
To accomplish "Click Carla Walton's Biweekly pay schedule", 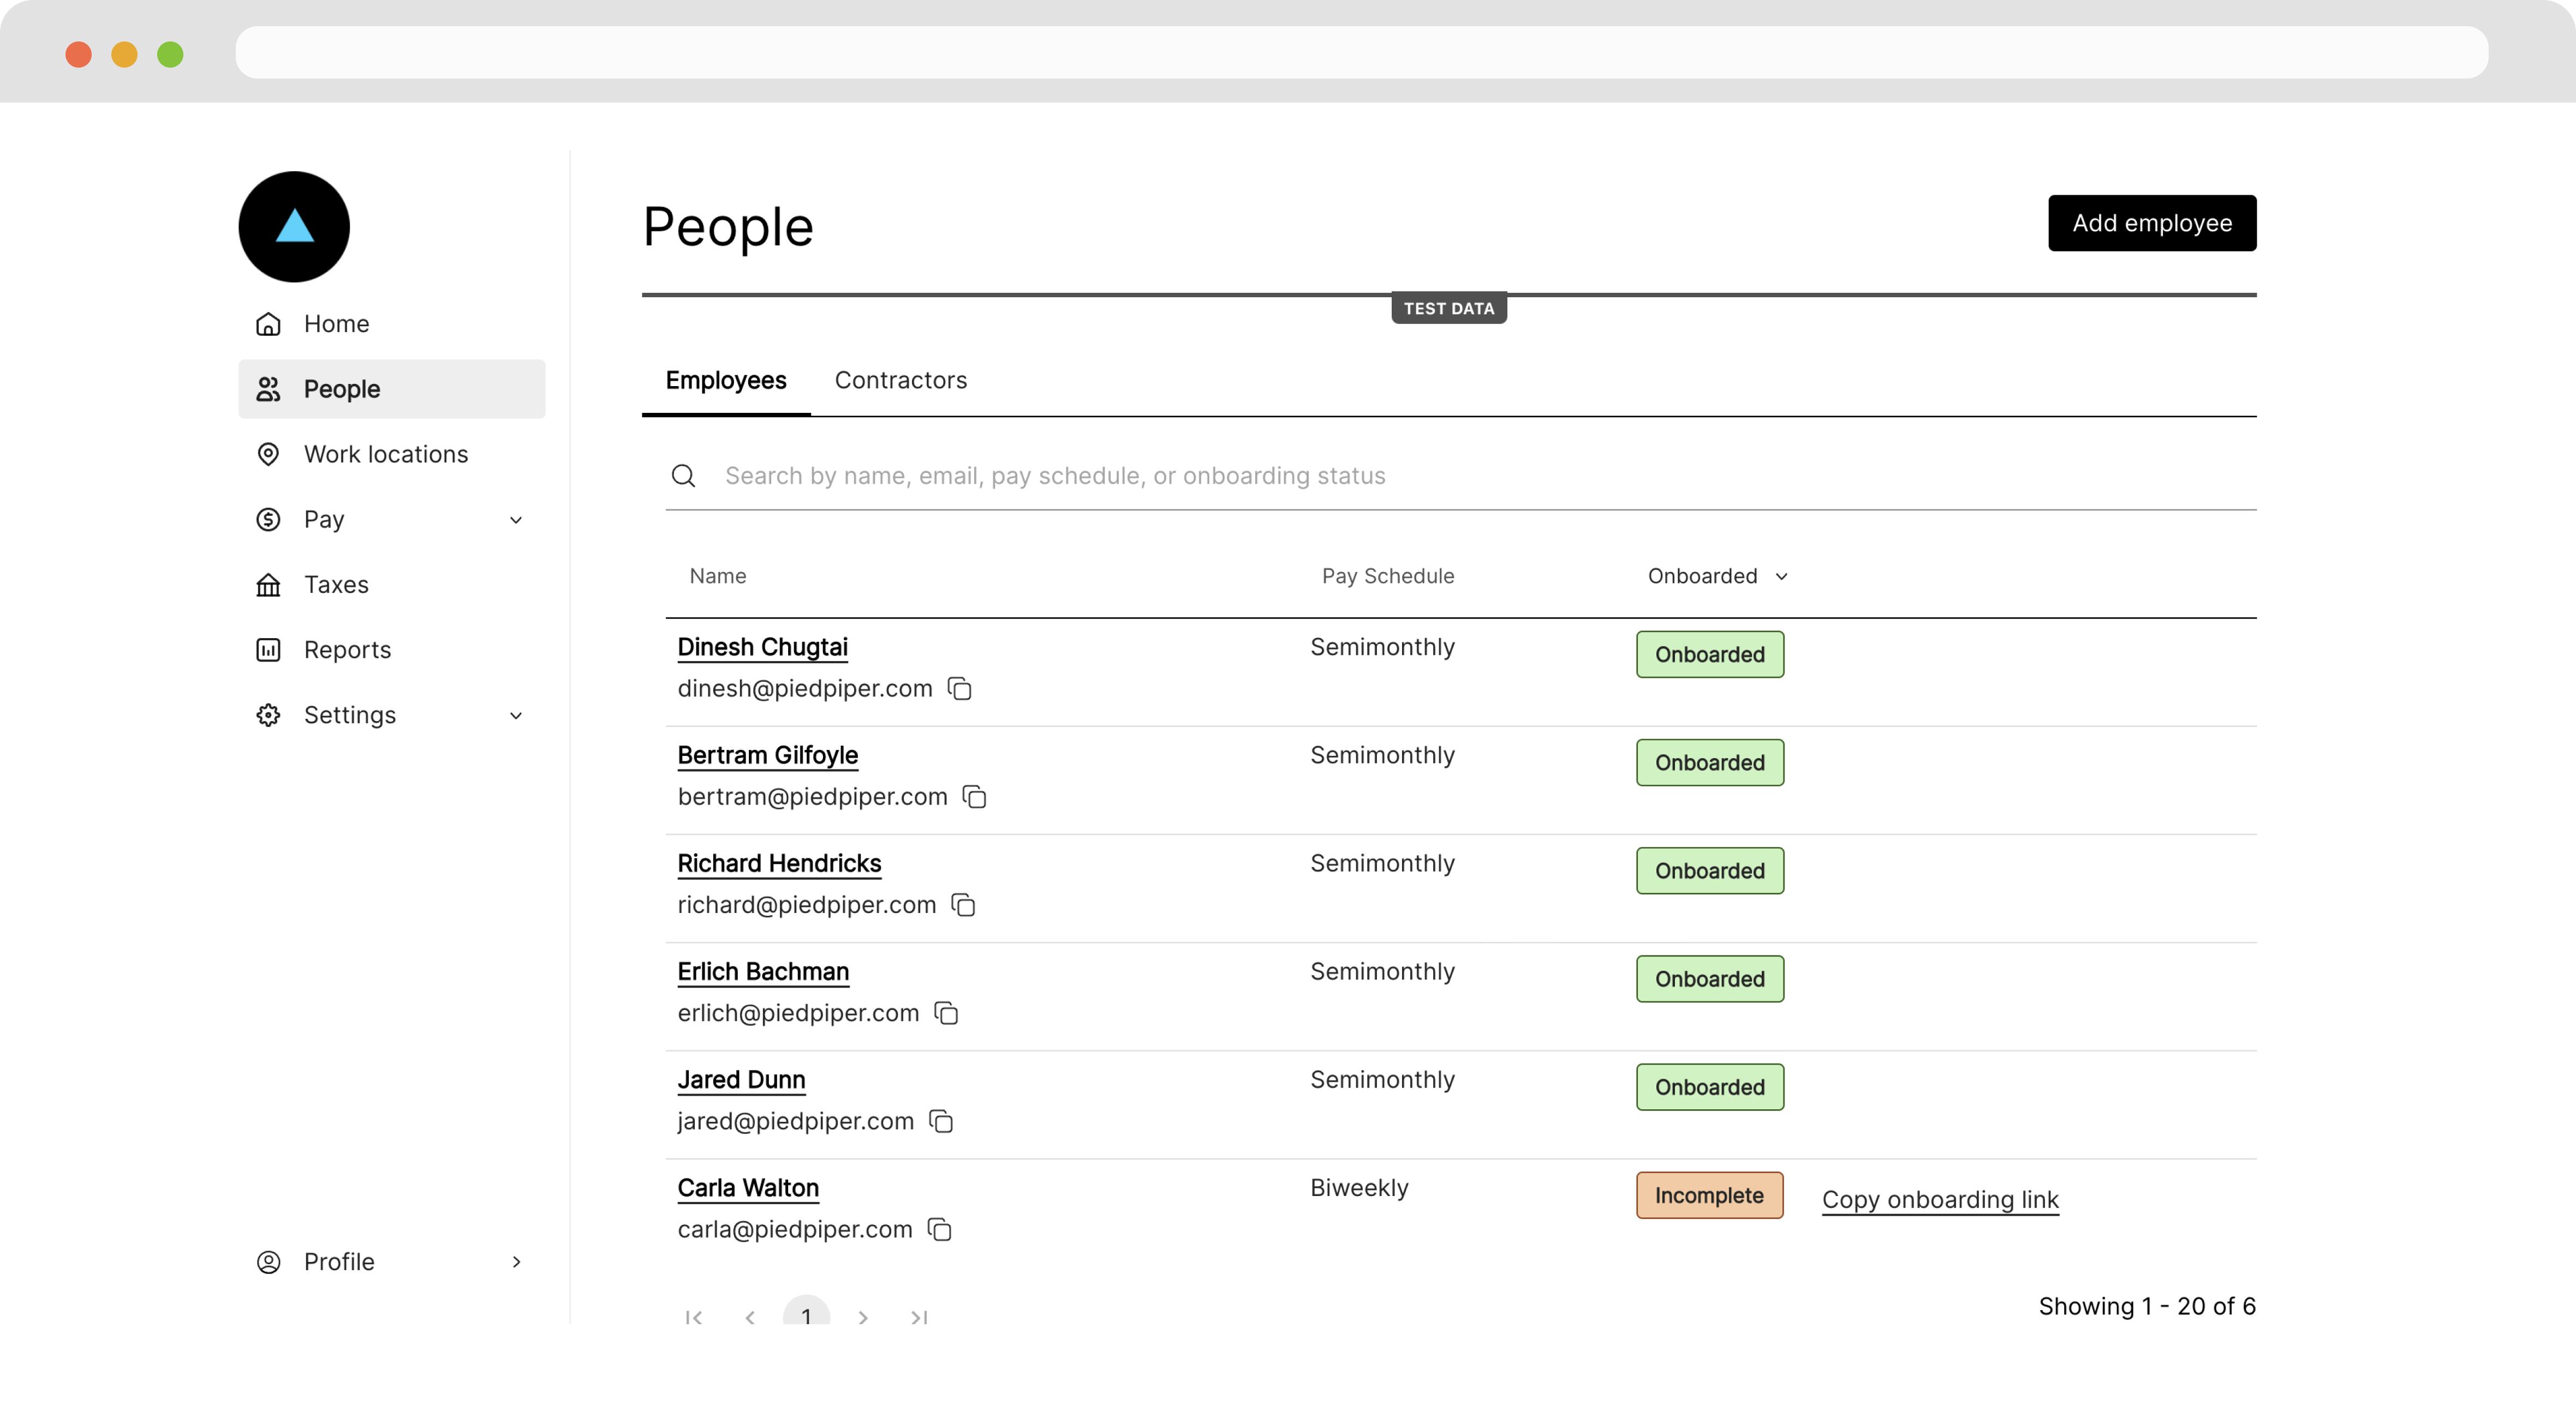I will tap(1359, 1187).
